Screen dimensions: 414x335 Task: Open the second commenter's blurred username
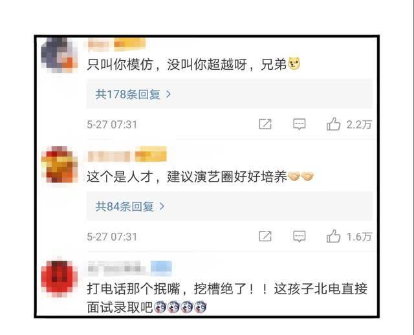click(x=109, y=157)
